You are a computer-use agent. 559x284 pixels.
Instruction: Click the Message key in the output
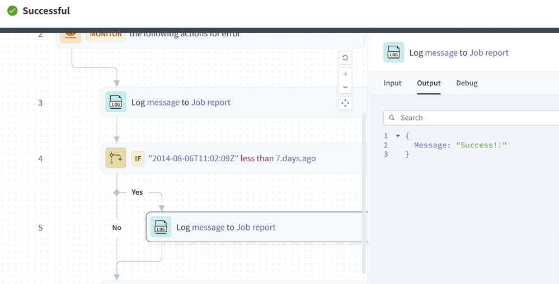click(x=430, y=145)
